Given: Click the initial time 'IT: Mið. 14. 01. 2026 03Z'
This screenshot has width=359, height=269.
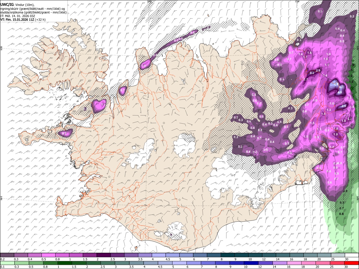Looking at the screenshot, I should click(x=18, y=16).
